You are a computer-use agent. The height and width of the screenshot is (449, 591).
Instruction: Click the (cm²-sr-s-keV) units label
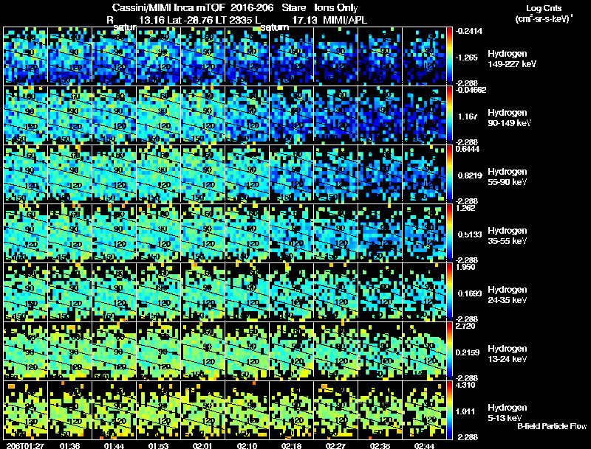[x=544, y=19]
